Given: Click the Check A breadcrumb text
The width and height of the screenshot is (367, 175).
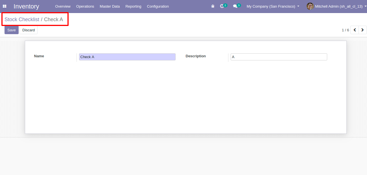Looking at the screenshot, I should pos(53,19).
